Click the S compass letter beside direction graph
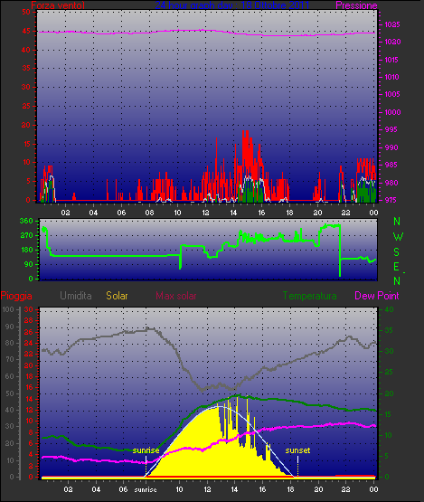 tap(397, 252)
